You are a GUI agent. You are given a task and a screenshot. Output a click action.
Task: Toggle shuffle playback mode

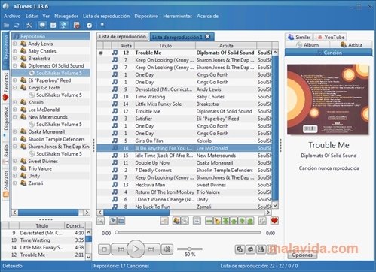pyautogui.click(x=240, y=249)
